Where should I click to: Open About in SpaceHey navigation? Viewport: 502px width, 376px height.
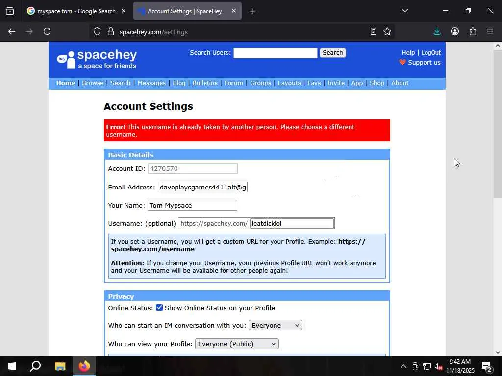[x=400, y=83]
